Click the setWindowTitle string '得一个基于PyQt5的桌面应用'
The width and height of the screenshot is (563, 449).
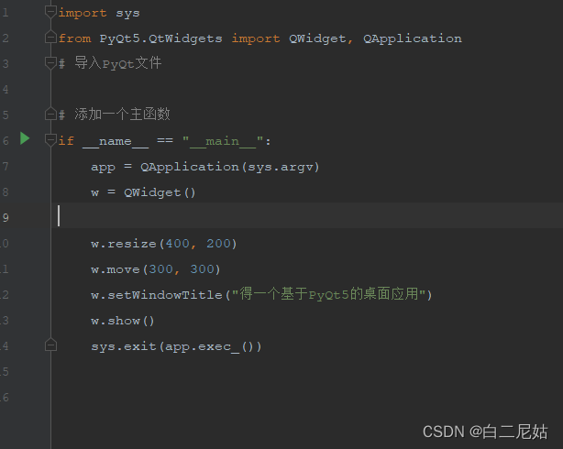330,295
